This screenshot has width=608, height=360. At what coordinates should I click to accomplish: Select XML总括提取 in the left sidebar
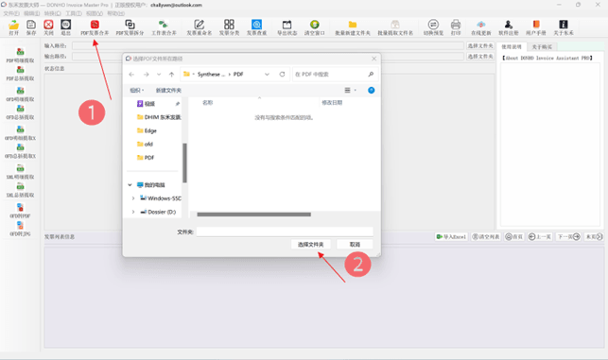(x=20, y=190)
